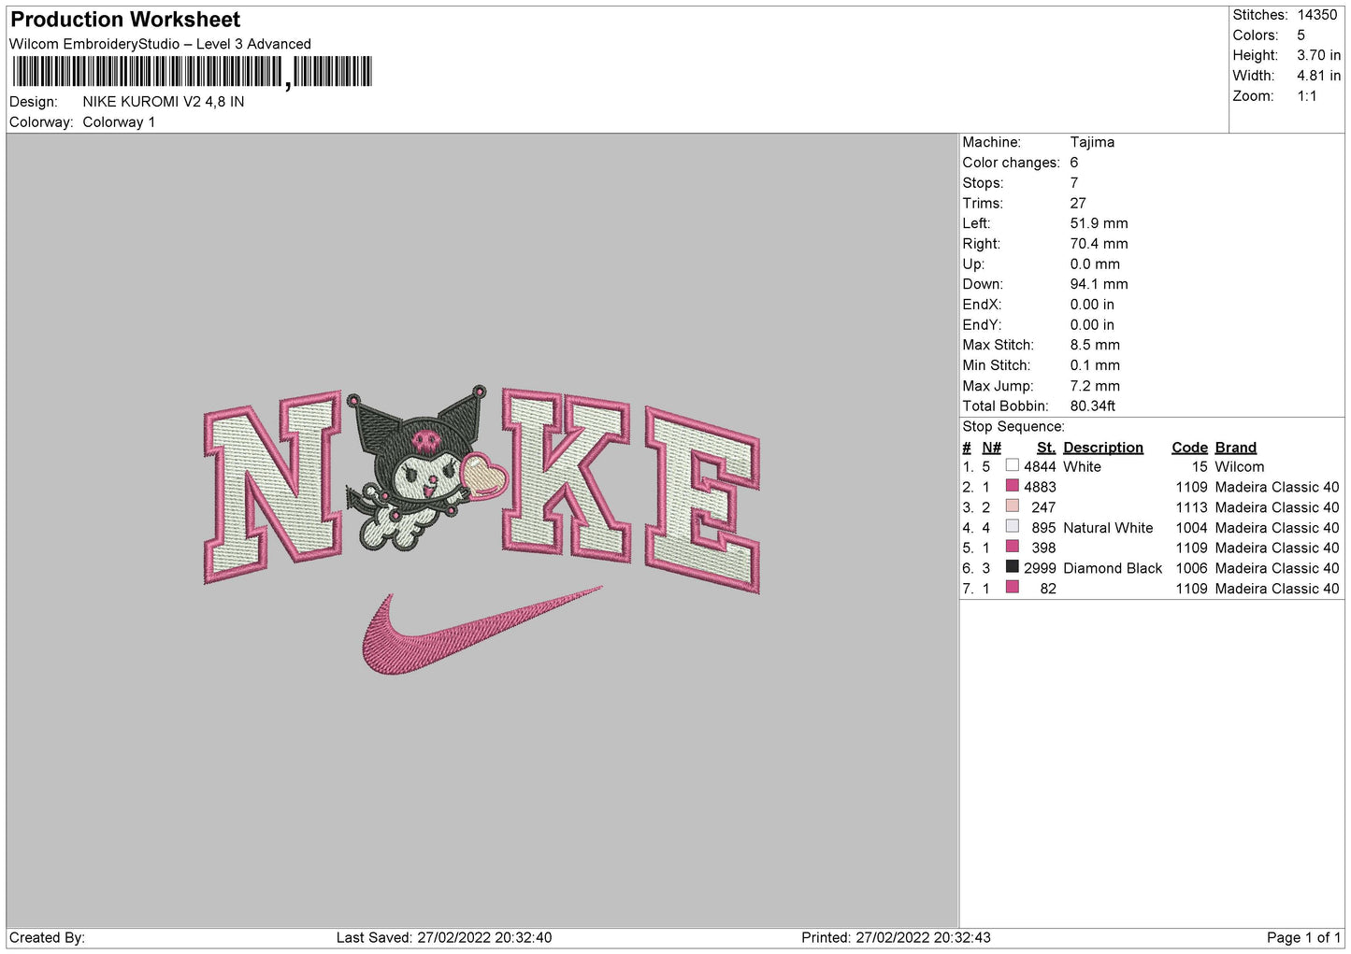Click the Diamond Black color swatch
Viewport: 1351px width, 954px height.
point(1012,567)
